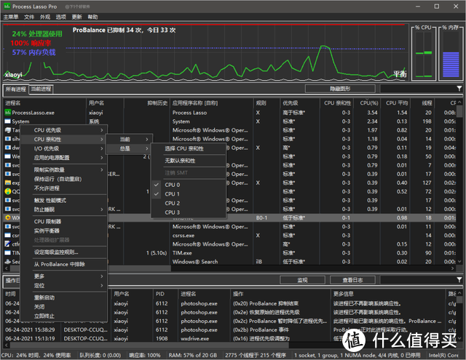This screenshot has width=466, height=360.
Task: Open the 总是 affinity submenu
Action: [x=130, y=148]
